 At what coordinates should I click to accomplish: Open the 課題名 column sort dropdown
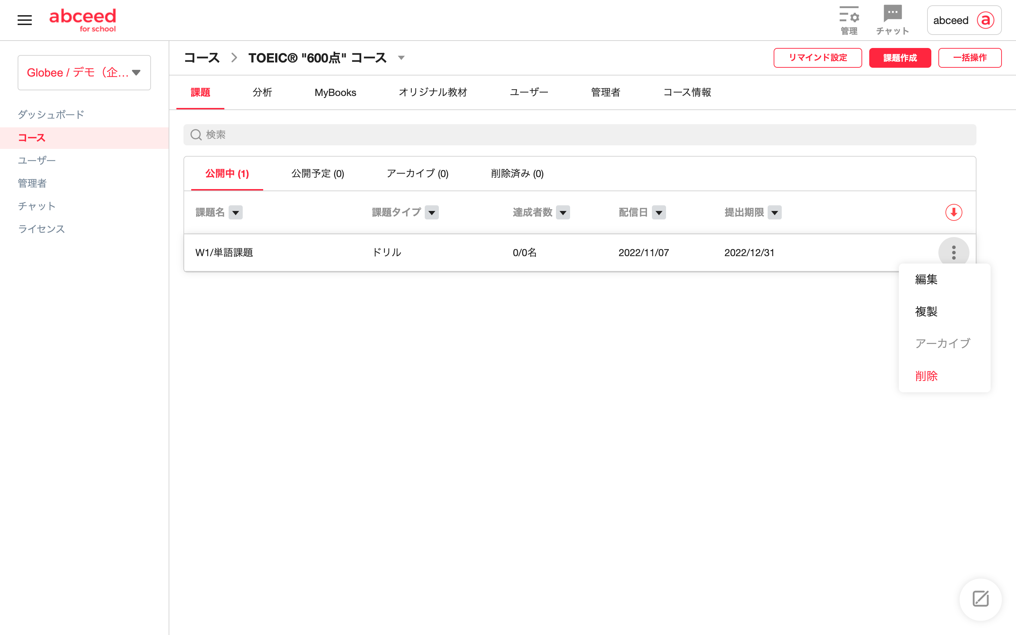[236, 212]
